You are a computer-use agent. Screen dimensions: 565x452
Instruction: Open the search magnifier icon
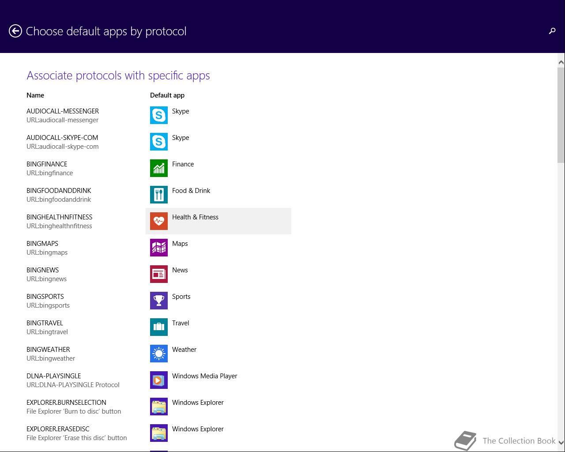(552, 31)
